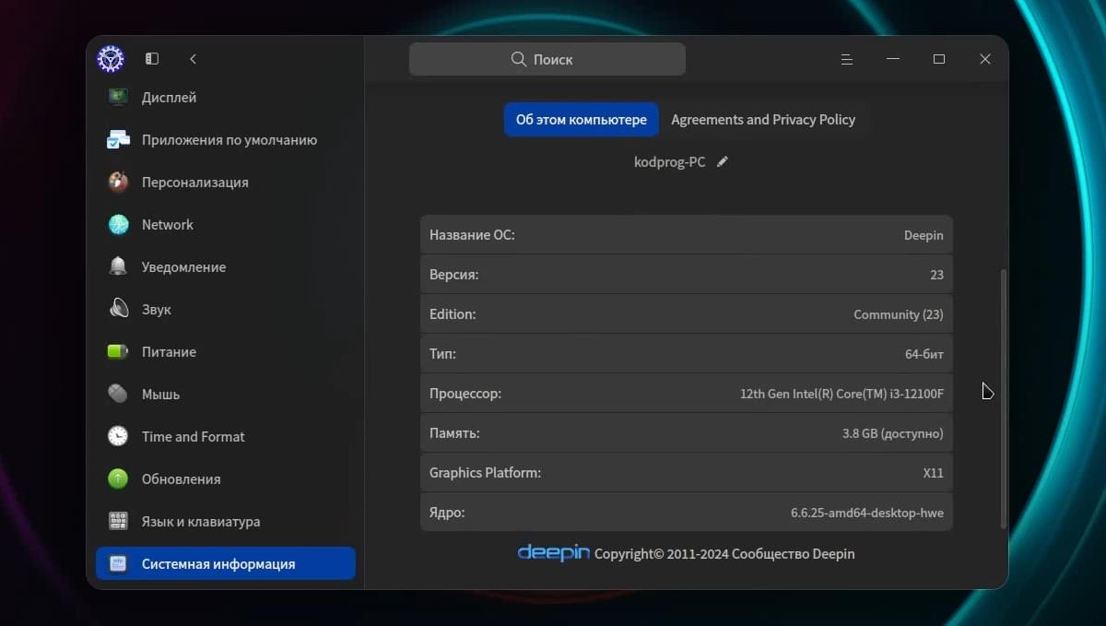Switch to Об этом компьютере tab
The height and width of the screenshot is (626, 1106).
coord(582,119)
